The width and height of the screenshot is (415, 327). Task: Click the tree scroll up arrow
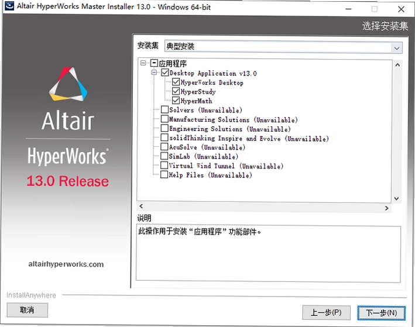point(397,65)
